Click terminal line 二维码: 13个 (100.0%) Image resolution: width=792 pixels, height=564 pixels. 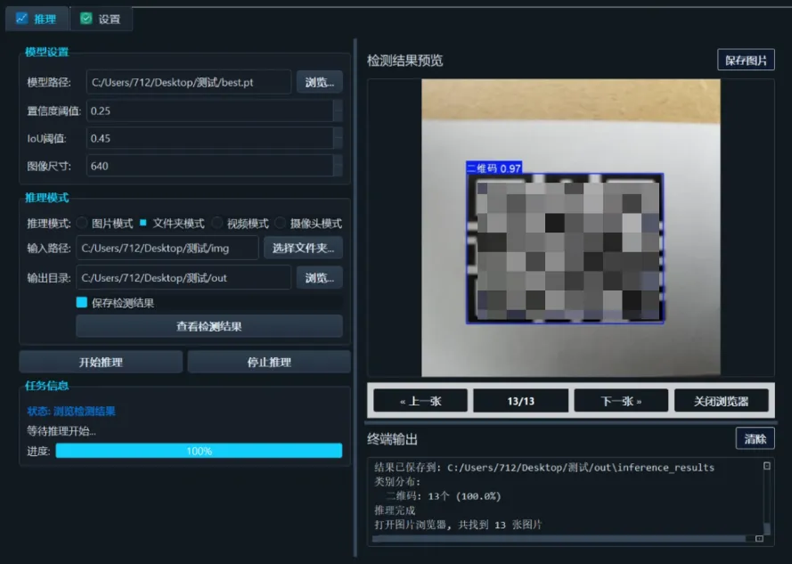coord(444,496)
